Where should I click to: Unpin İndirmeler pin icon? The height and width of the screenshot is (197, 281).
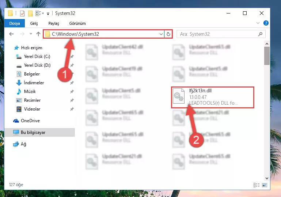click(x=72, y=83)
